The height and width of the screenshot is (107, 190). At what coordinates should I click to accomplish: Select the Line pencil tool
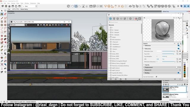2,18
